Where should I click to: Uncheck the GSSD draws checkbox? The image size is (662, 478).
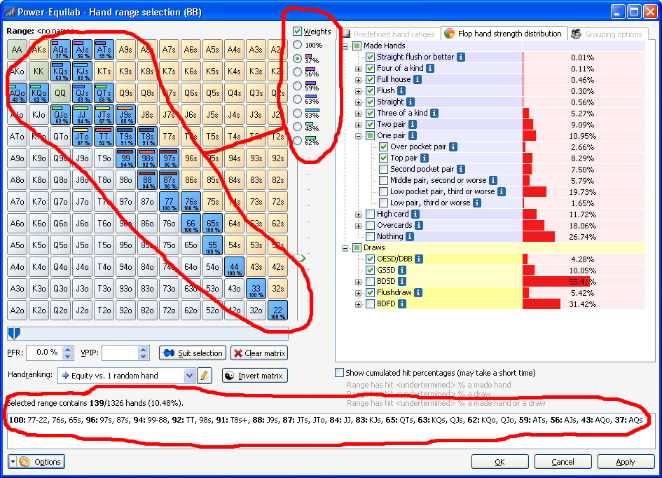tap(370, 271)
